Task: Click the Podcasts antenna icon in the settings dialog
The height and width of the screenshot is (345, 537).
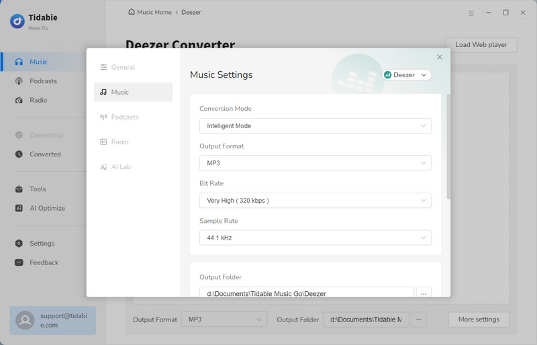Action: tap(103, 117)
